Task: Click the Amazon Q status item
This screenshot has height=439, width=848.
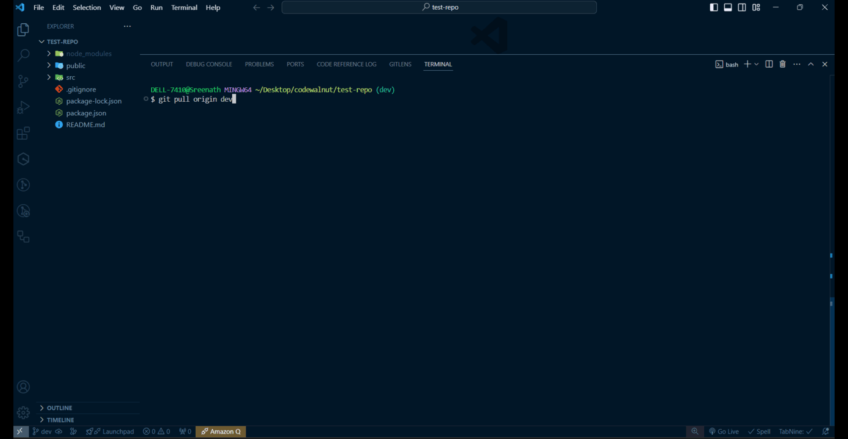Action: [221, 432]
